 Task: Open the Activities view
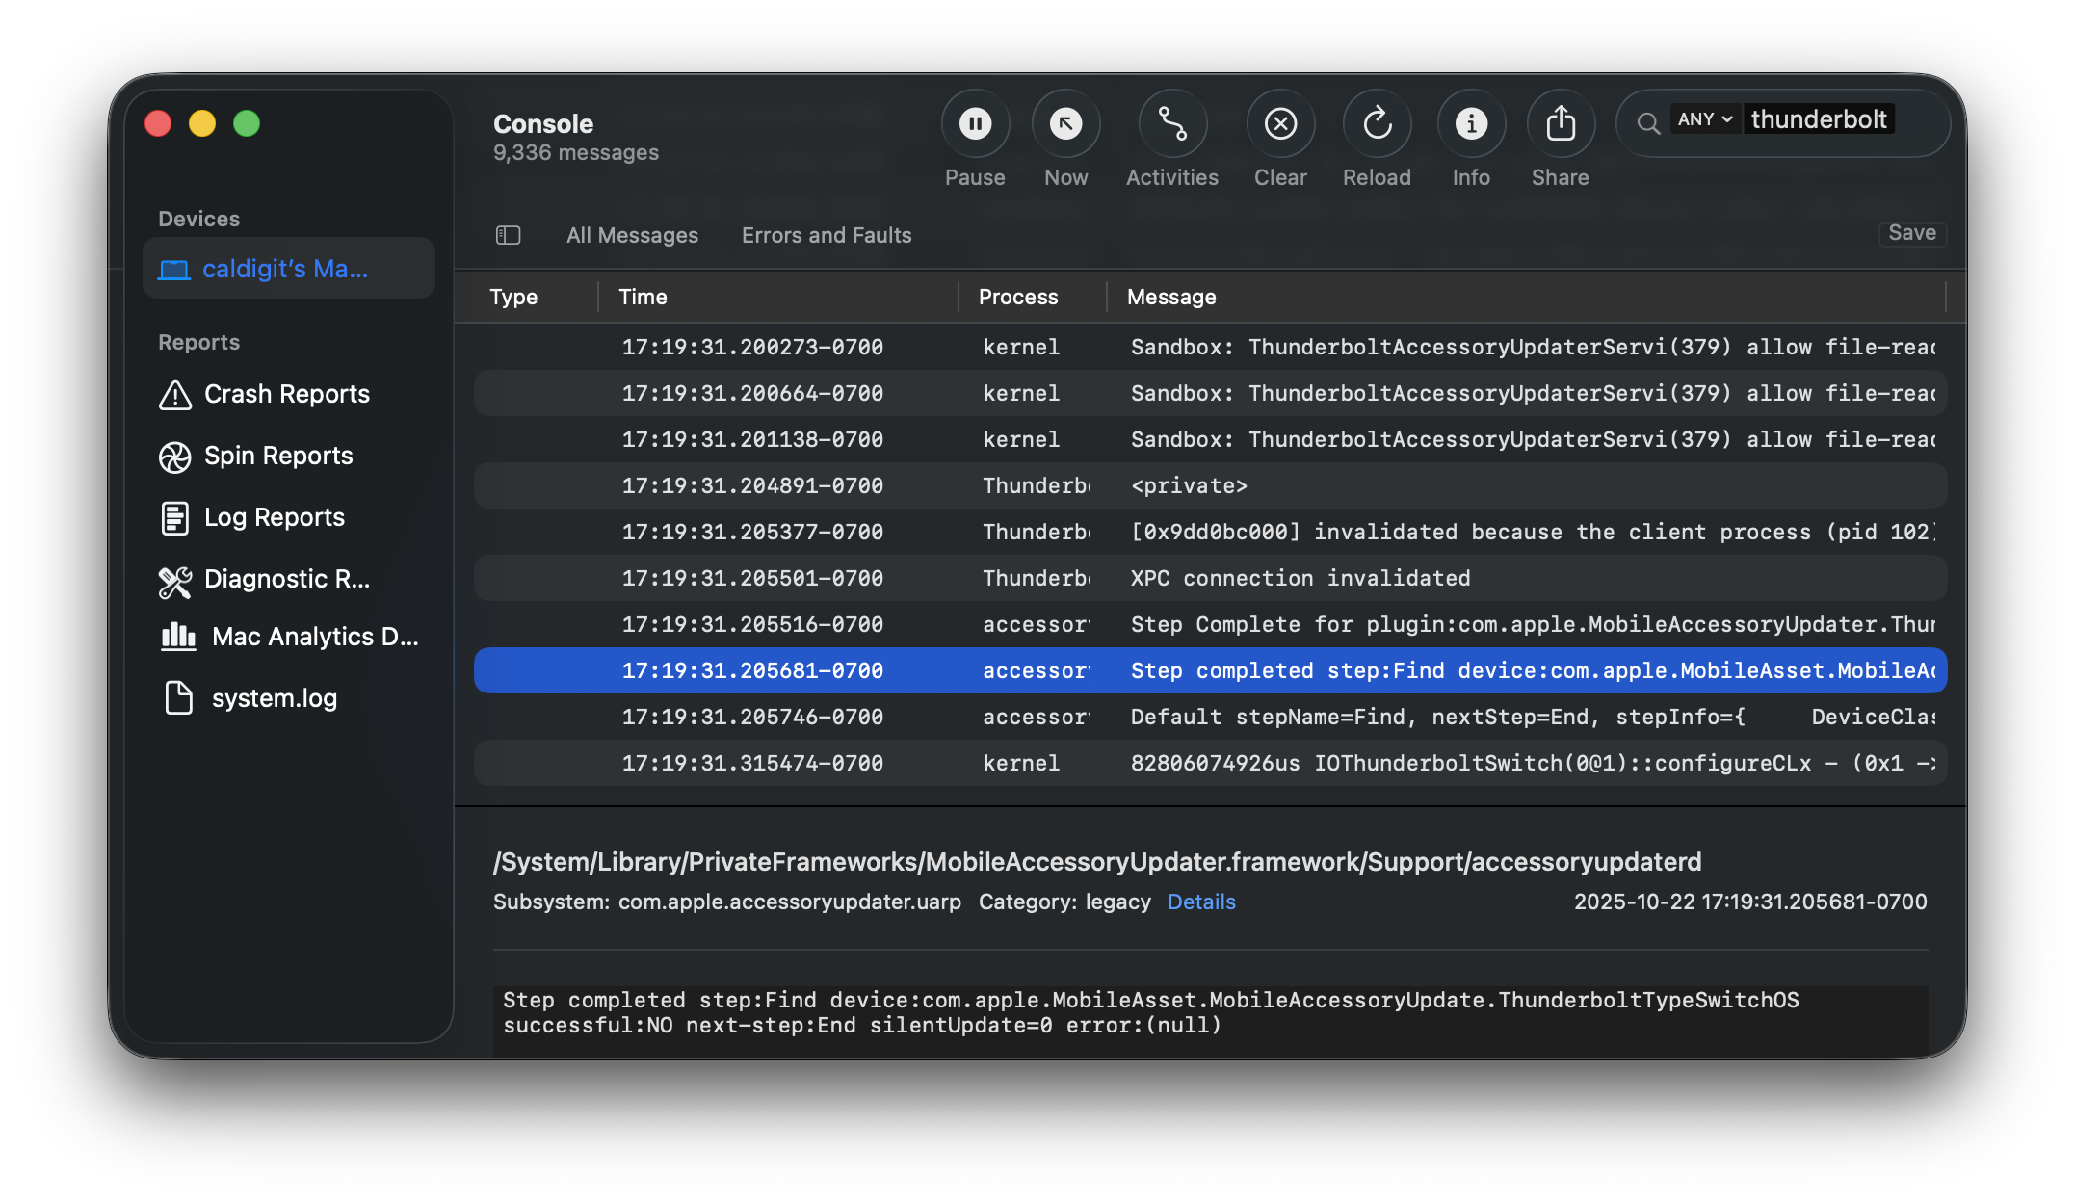(x=1171, y=123)
